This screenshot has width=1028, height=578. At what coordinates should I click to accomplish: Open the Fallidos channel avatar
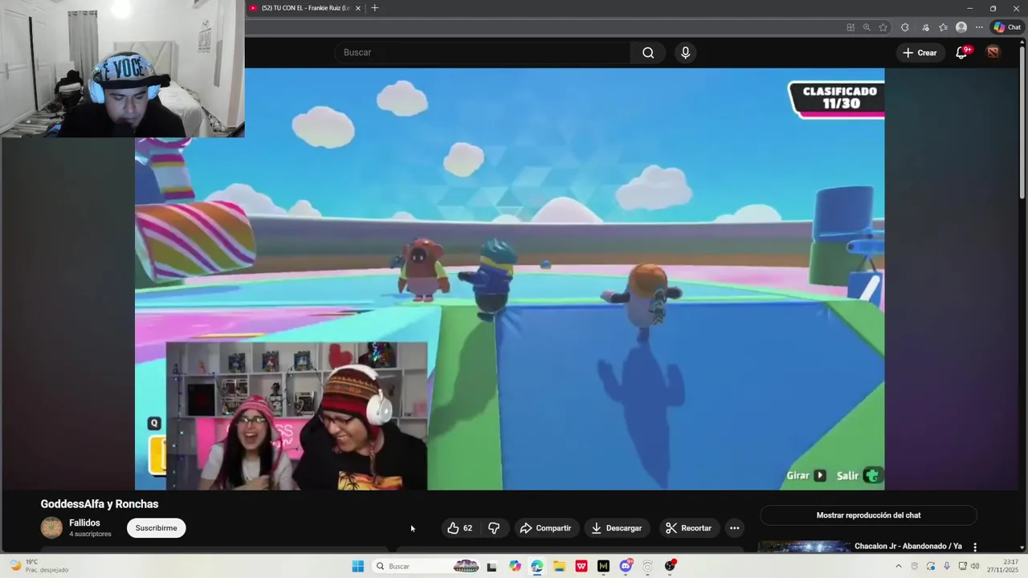[x=51, y=527]
